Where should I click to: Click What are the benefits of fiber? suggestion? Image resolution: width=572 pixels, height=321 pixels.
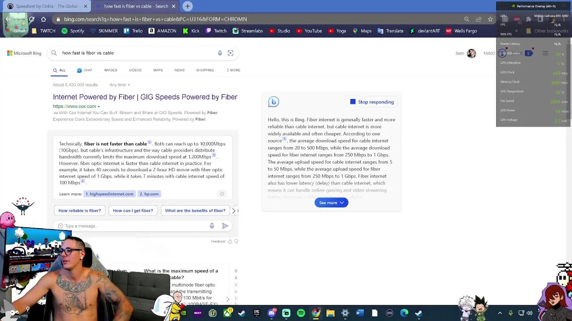(x=195, y=210)
